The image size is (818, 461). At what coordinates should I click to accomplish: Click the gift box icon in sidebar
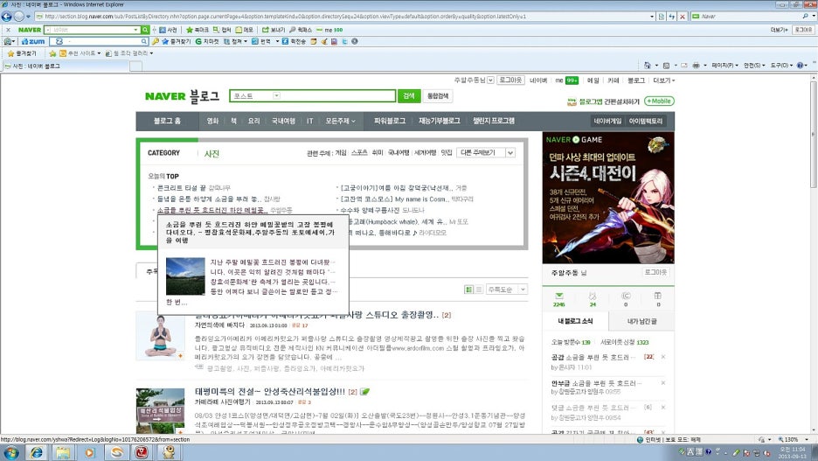(658, 296)
